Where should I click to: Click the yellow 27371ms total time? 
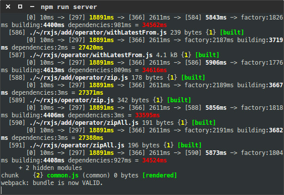click(x=91, y=93)
